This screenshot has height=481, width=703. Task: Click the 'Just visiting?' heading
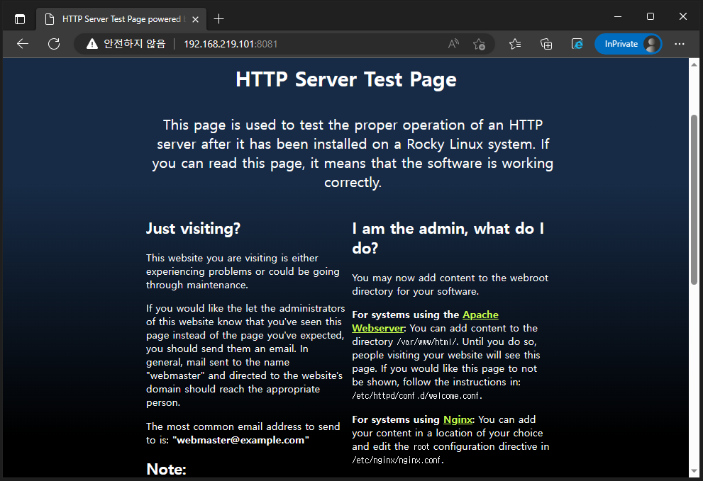[x=193, y=228]
